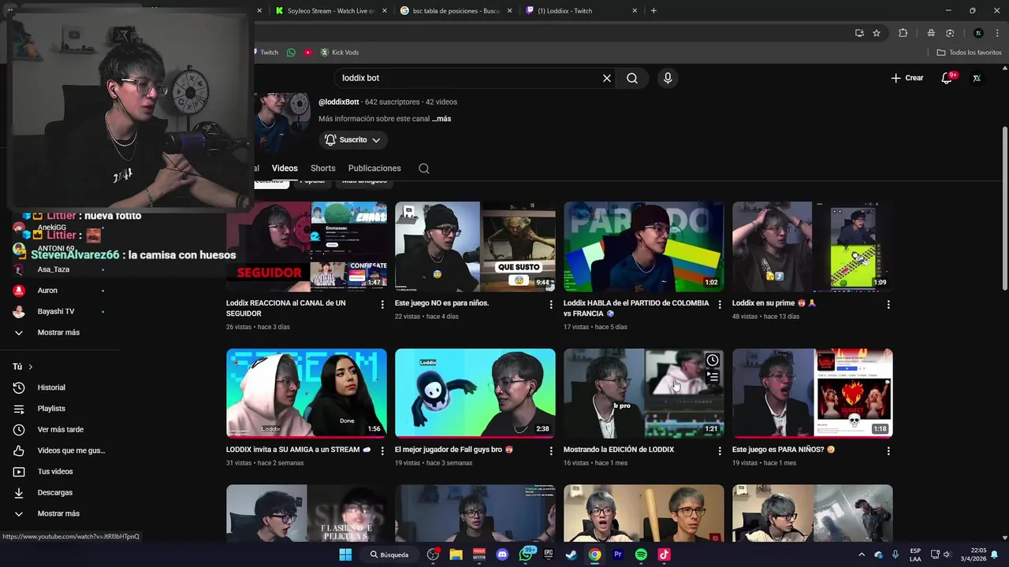Open options for Este juego es PARA NIÑOS?
1009x567 pixels.
point(888,451)
